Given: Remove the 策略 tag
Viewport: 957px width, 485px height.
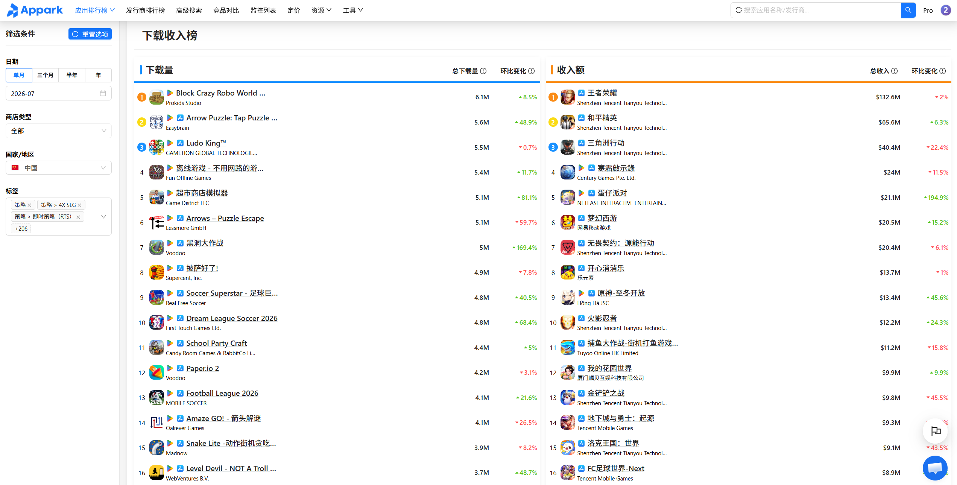Looking at the screenshot, I should point(29,205).
